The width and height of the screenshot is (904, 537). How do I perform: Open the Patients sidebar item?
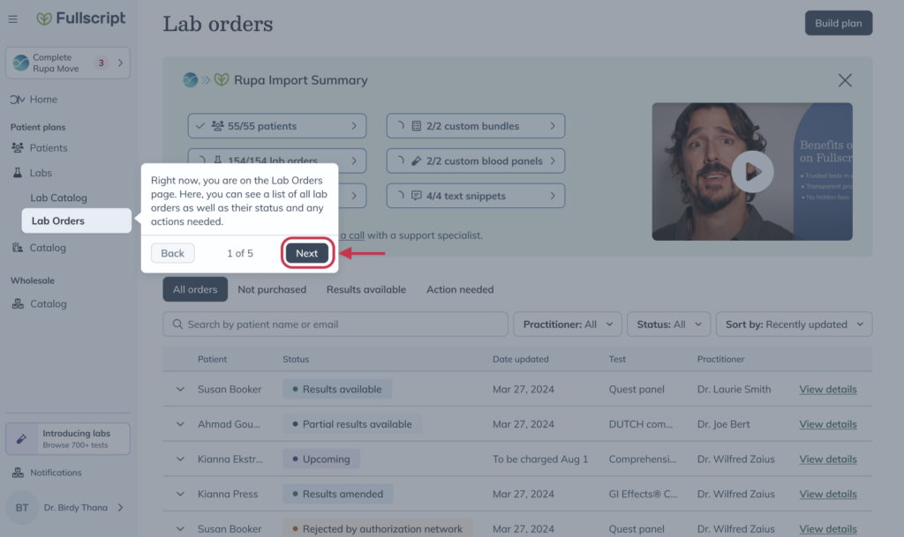point(48,148)
